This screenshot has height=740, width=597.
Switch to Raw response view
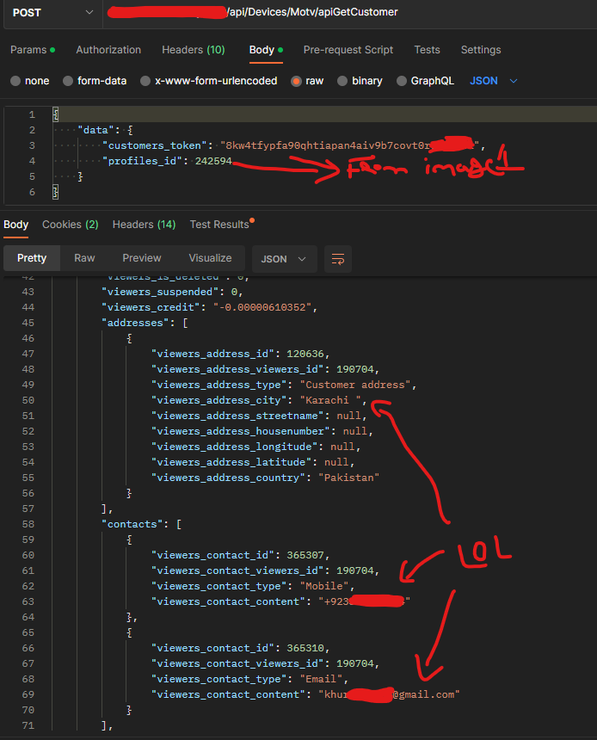tap(84, 258)
